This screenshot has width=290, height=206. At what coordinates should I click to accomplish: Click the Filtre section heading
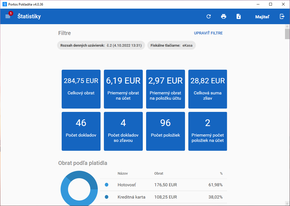(x=64, y=33)
